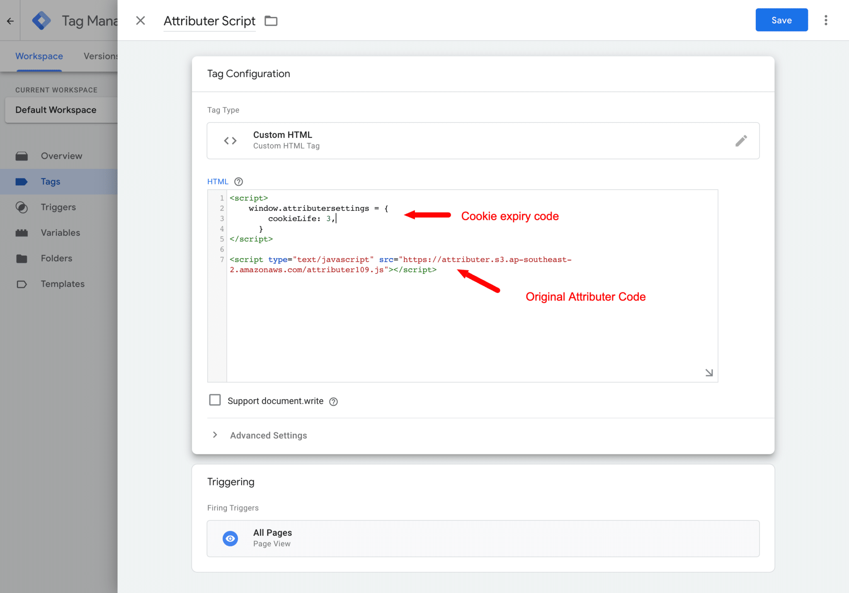Image resolution: width=849 pixels, height=593 pixels.
Task: Open the three-dot overflow menu
Action: click(826, 20)
